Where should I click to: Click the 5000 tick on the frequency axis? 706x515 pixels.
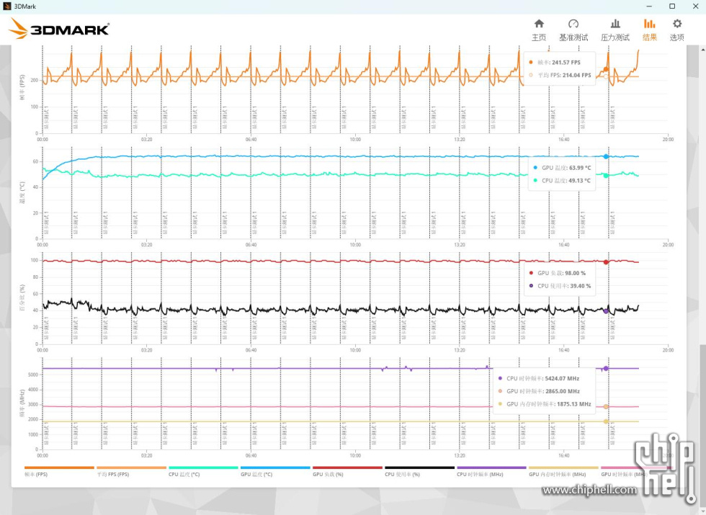click(33, 375)
